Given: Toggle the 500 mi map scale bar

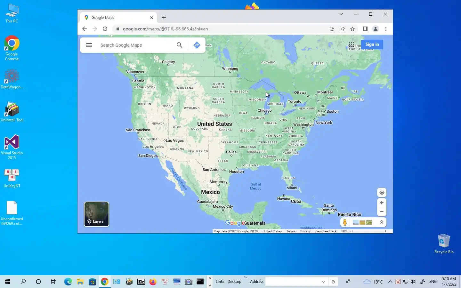Looking at the screenshot, I should click(363, 231).
